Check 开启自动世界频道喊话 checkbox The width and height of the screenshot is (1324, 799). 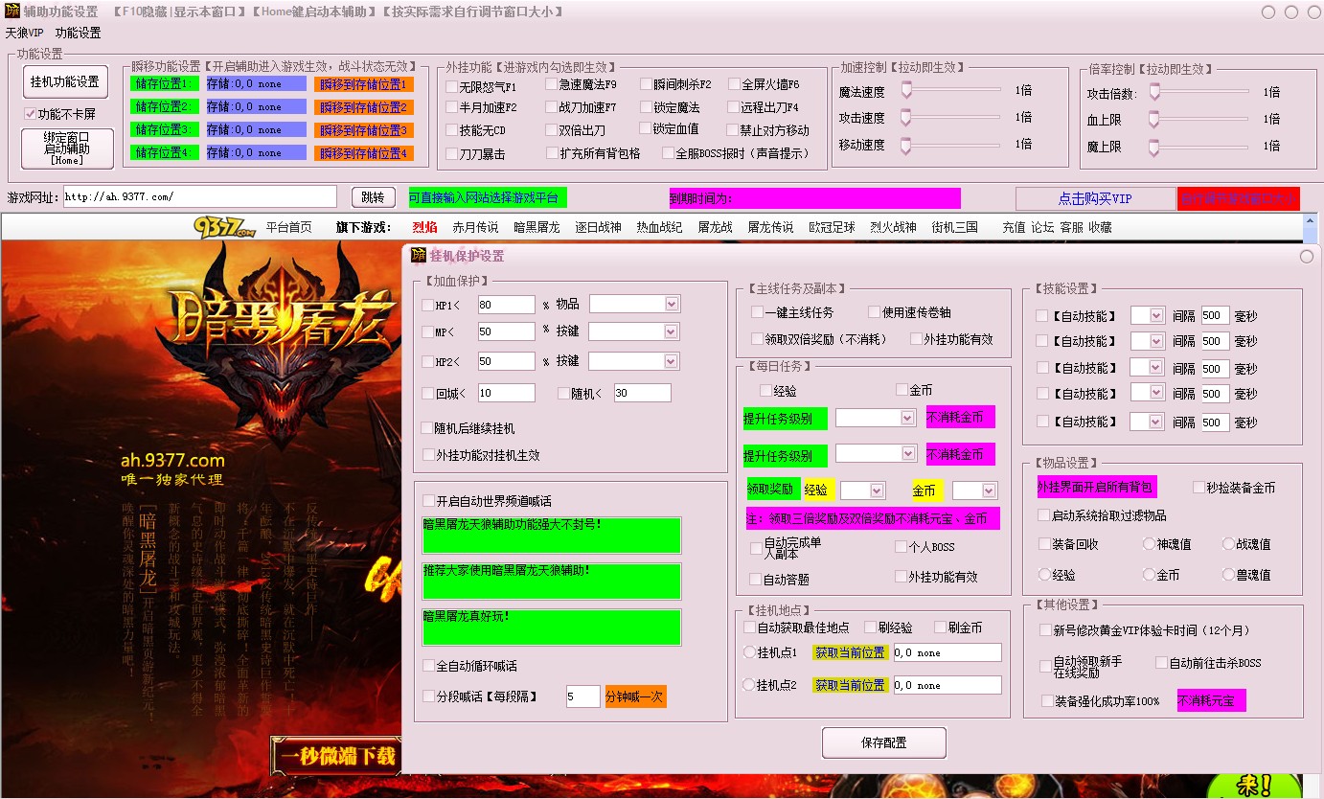pyautogui.click(x=428, y=500)
